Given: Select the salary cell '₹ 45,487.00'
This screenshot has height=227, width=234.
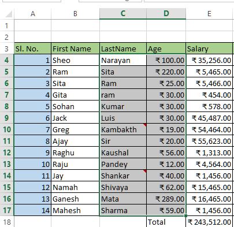Looking at the screenshot, I should pos(209,118).
